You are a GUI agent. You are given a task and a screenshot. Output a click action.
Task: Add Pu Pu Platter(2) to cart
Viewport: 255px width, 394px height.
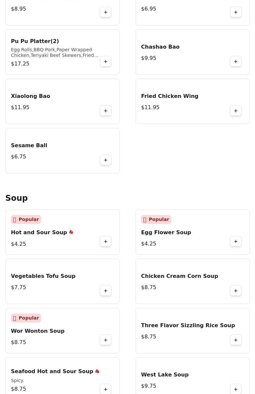point(106,61)
